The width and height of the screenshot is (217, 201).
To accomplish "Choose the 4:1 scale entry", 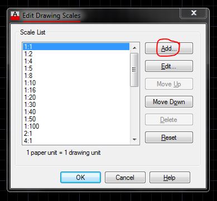I will (76, 141).
